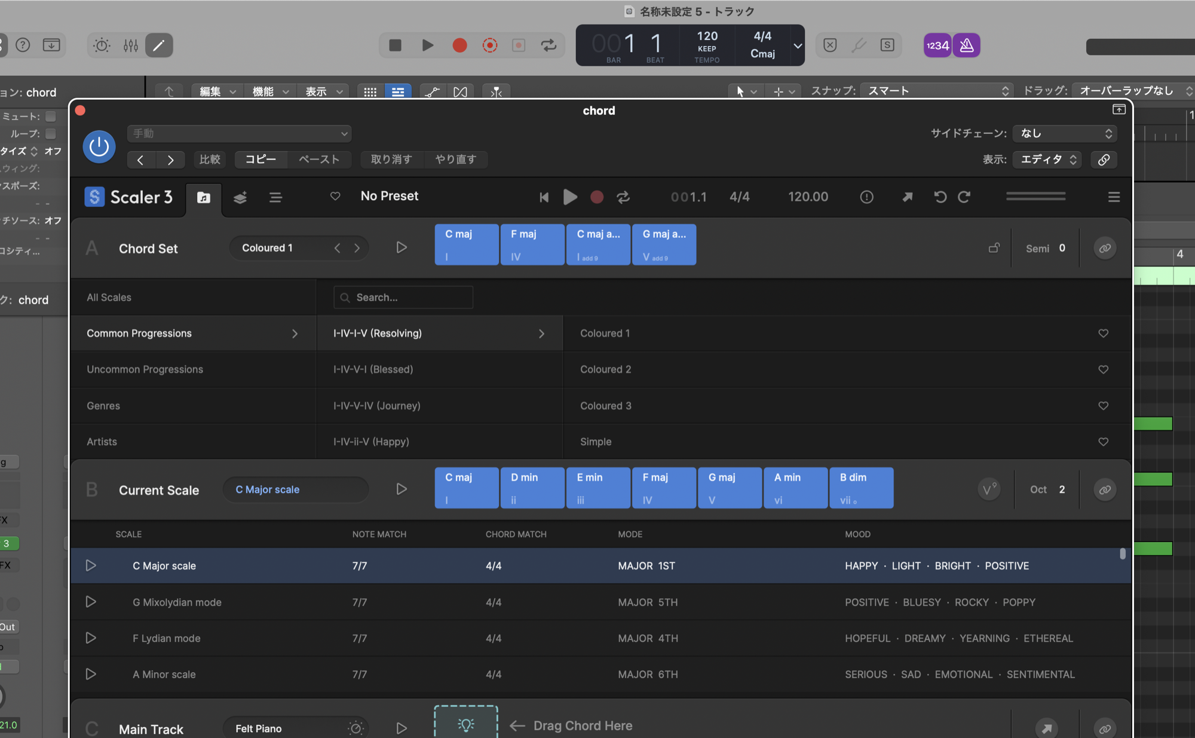The height and width of the screenshot is (738, 1195).
Task: Toggle the ミュート checkbox in the inspector
Action: click(51, 117)
